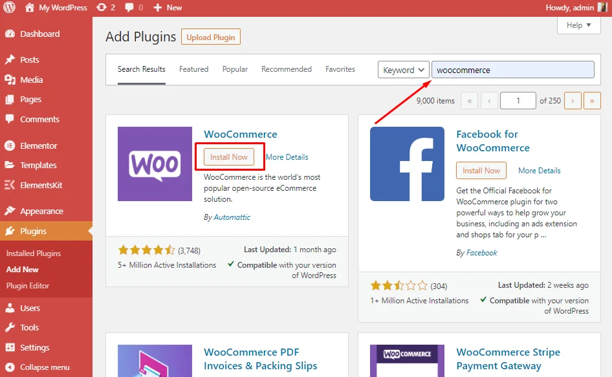Screen dimensions: 612x377
Task: Open More Details for WooCommerce
Action: (x=287, y=157)
